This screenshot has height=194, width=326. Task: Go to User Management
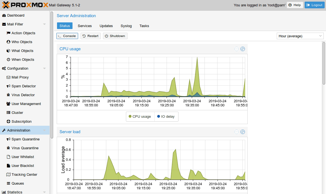coord(26,104)
